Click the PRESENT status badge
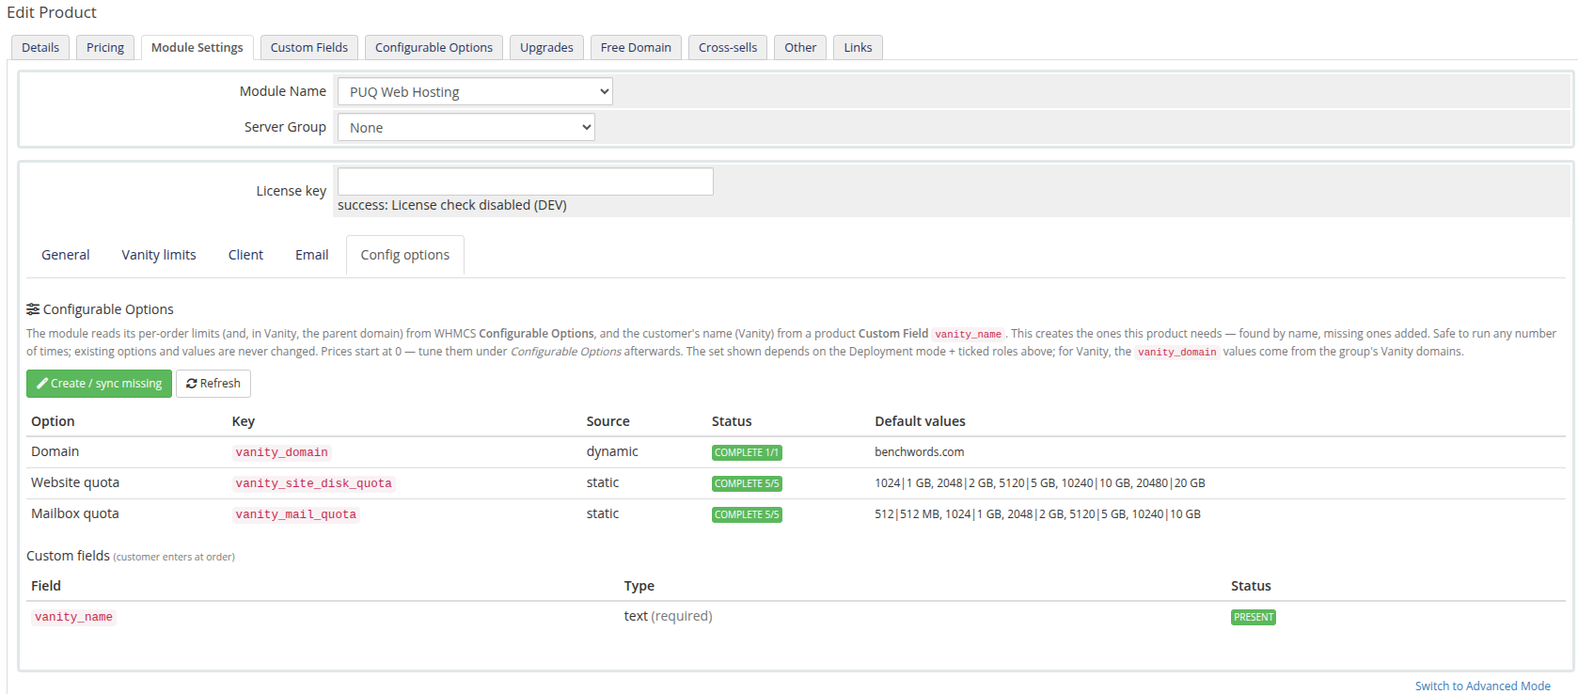 pyautogui.click(x=1254, y=617)
